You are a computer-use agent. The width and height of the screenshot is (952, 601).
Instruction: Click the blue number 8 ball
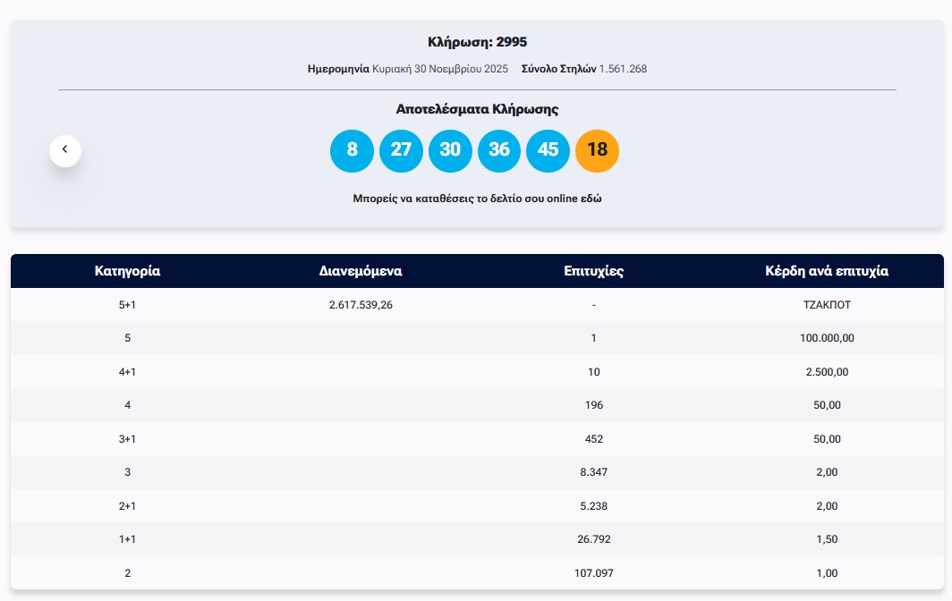click(x=352, y=150)
